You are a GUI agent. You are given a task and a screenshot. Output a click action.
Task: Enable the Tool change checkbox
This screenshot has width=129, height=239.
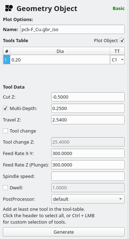(x=5, y=131)
